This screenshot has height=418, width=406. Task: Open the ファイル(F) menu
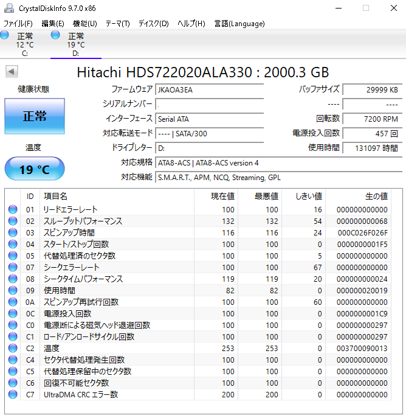18,24
